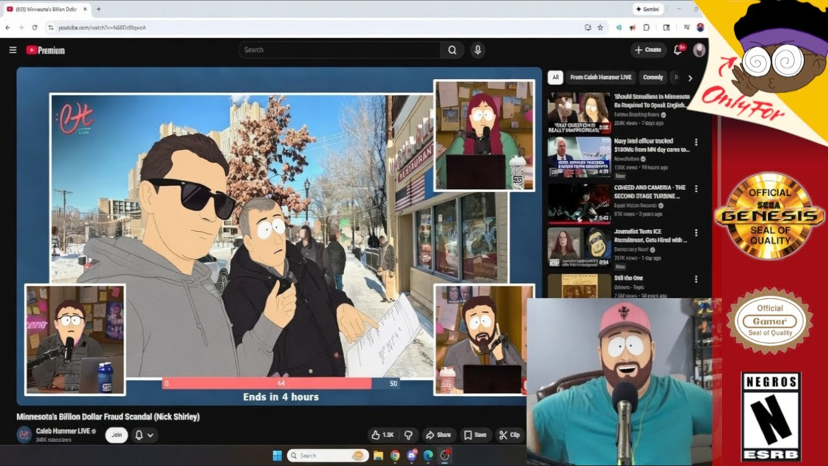Start voice search with the microphone icon
The width and height of the screenshot is (828, 466).
(477, 50)
